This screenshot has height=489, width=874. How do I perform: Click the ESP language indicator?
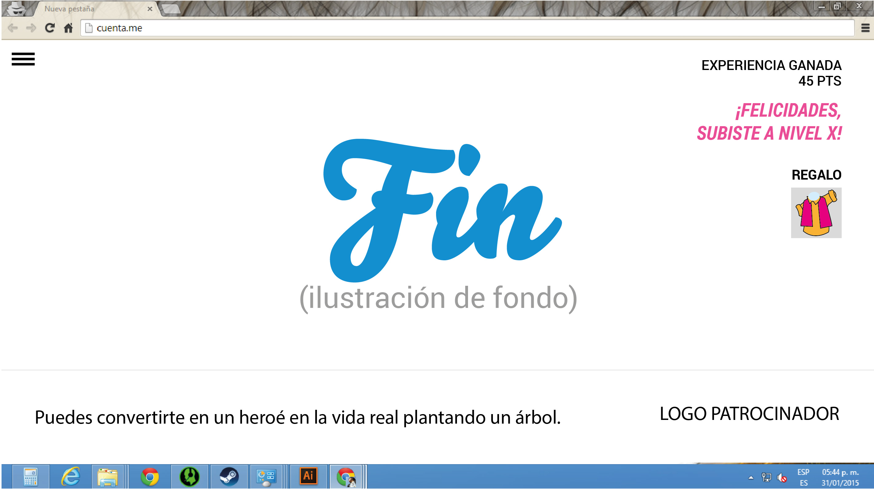pos(803,472)
